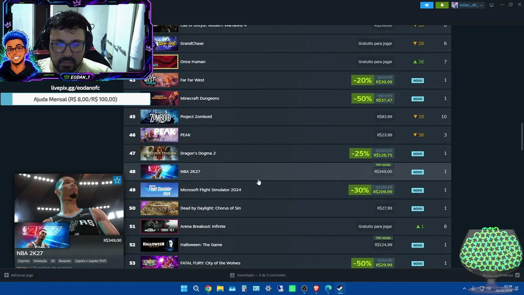Image resolution: width=524 pixels, height=295 pixels.
Task: Click the EoDan_ofc_ profile avatar
Action: [454, 5]
